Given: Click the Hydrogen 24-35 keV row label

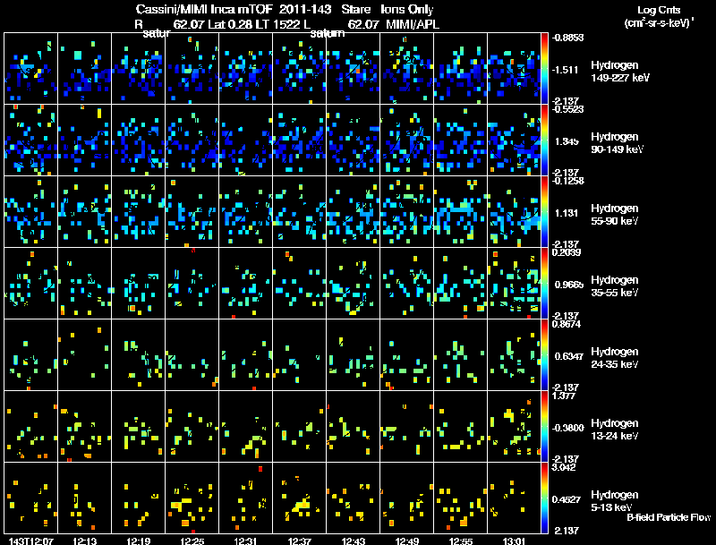Looking at the screenshot, I should coord(615,358).
